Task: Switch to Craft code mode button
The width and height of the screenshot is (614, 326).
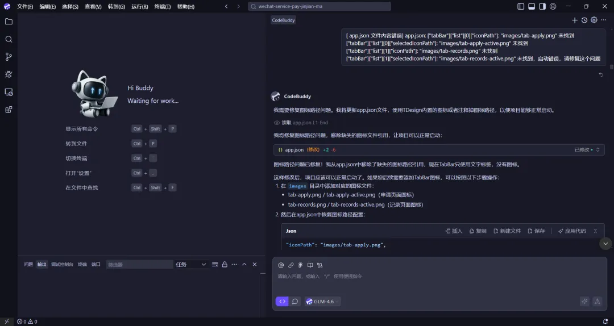Action: (282, 302)
